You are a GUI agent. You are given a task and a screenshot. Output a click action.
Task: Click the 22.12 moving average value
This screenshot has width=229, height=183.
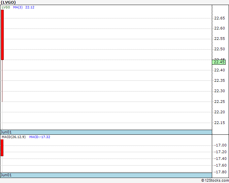30,7
